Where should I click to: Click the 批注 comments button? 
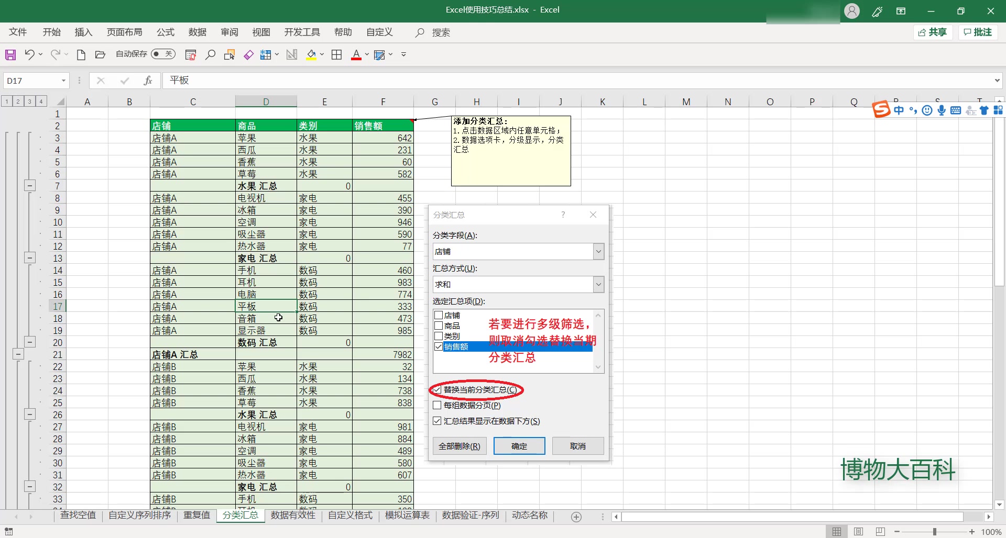pos(978,32)
